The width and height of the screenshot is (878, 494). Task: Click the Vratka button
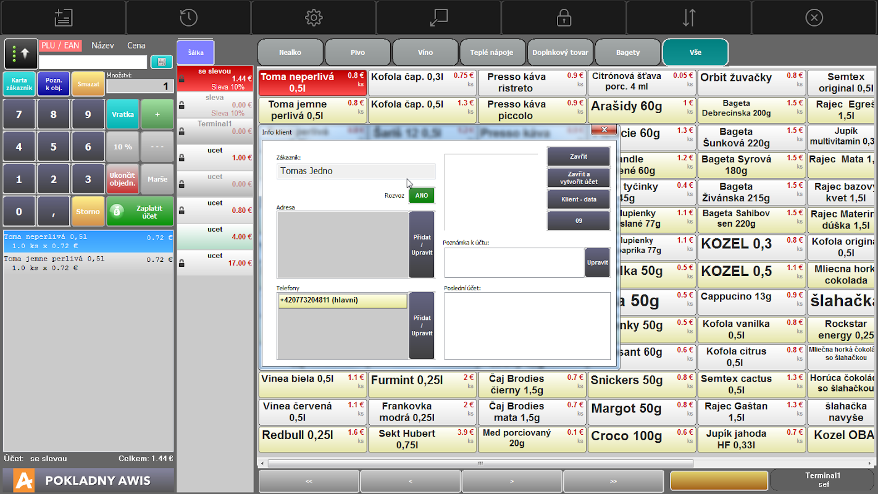[x=123, y=114]
